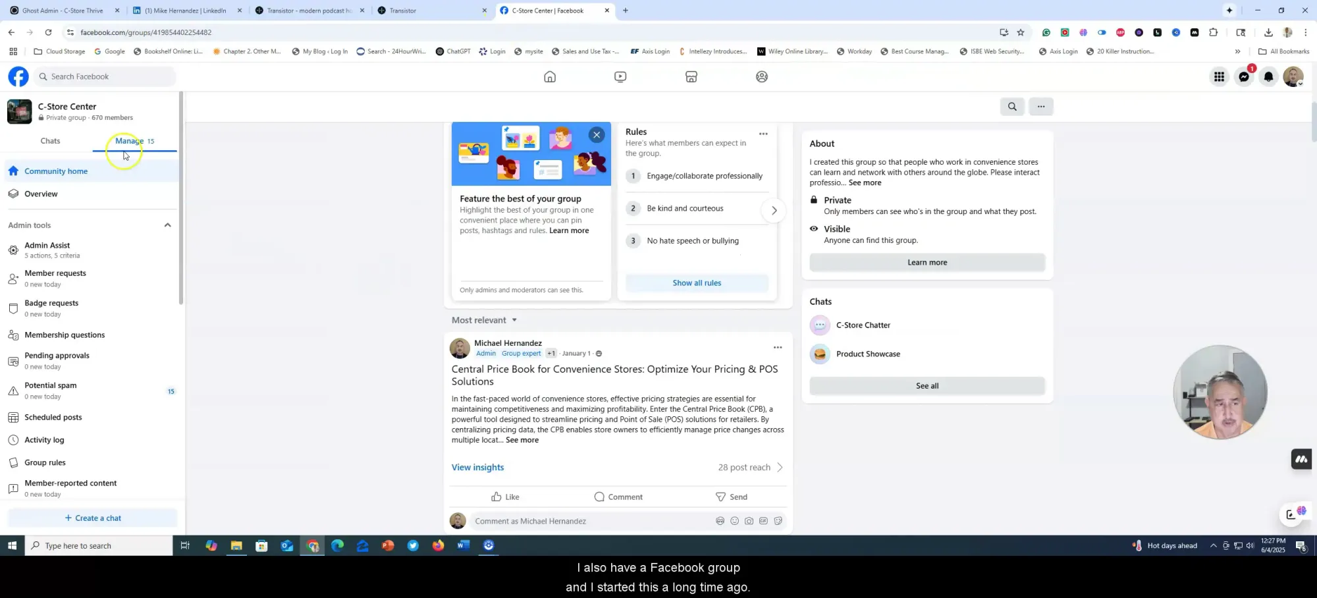The image size is (1317, 598).
Task: Open the Product Showcase chat
Action: [927, 354]
